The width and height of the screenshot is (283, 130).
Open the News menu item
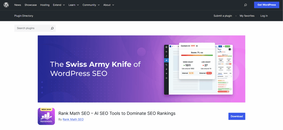tap(17, 5)
